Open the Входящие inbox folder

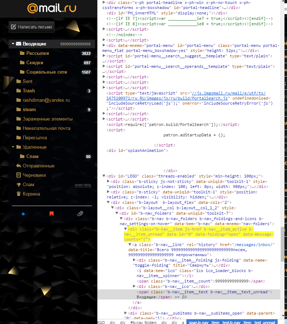tap(52, 44)
